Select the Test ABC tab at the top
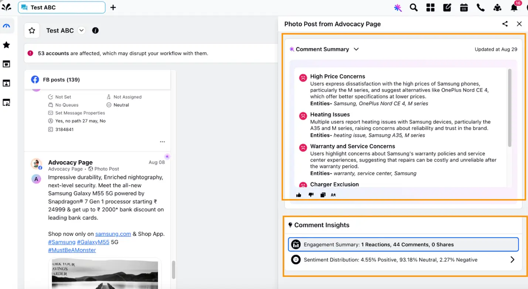 pyautogui.click(x=61, y=7)
